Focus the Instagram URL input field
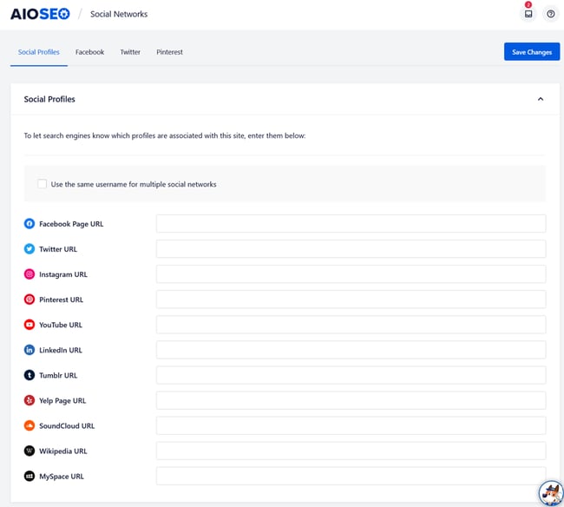Viewport: 564px width, 507px height. [351, 274]
